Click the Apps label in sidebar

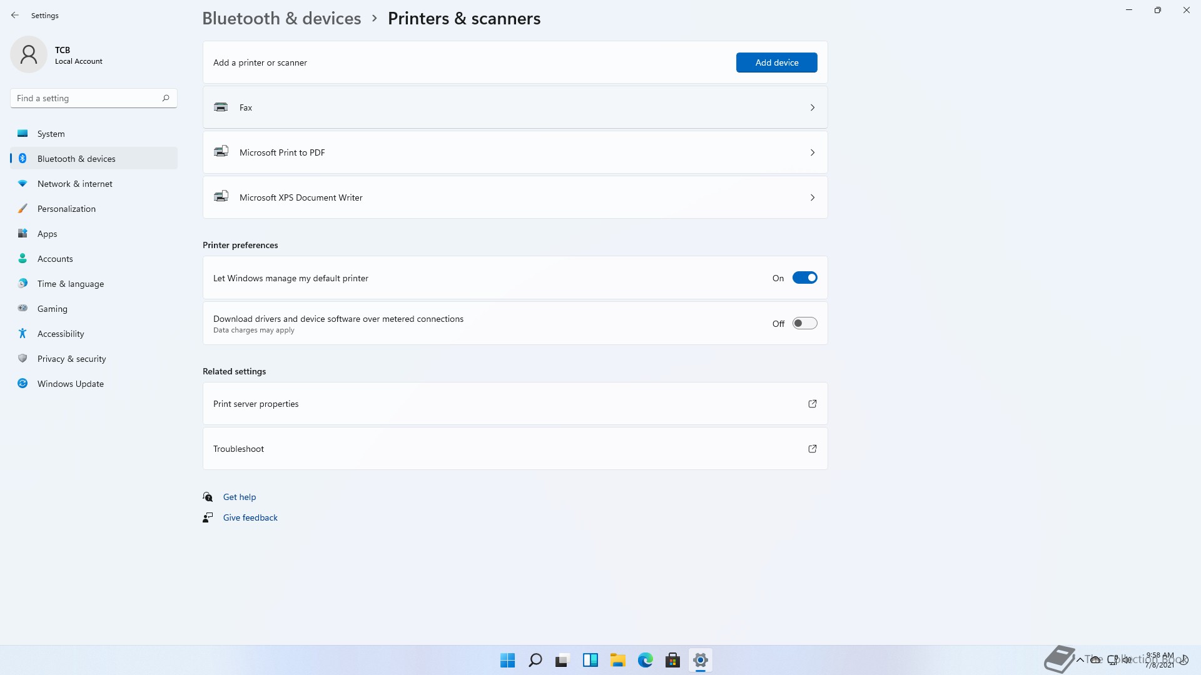click(47, 234)
